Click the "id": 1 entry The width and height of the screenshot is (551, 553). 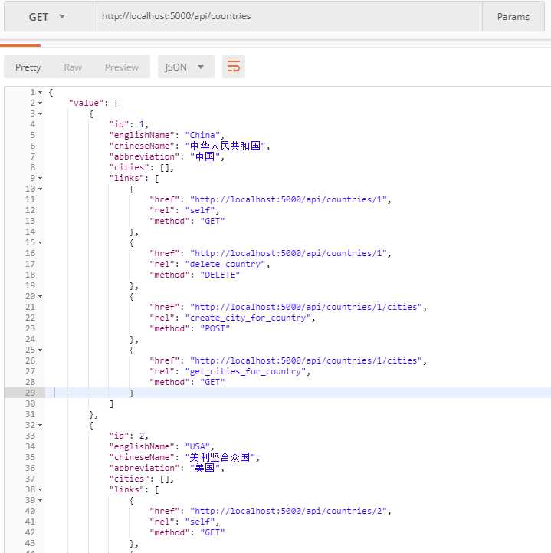129,124
